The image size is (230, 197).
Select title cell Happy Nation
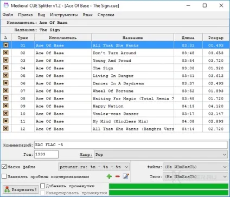133,106
